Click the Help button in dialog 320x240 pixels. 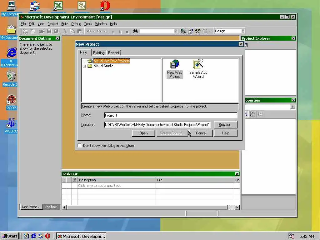(x=226, y=133)
